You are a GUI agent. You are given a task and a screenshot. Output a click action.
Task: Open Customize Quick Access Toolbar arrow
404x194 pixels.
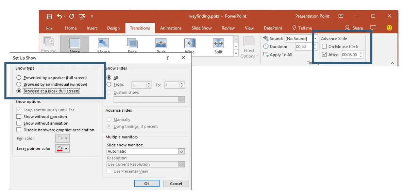tap(92, 17)
